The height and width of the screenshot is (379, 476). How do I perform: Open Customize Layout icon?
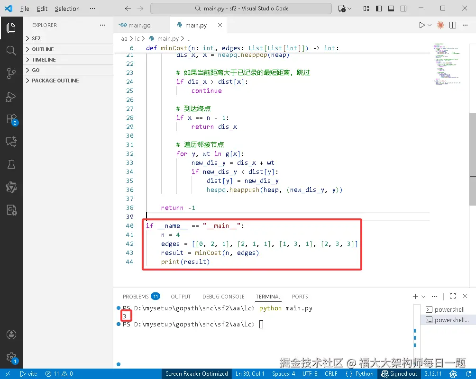pos(366,9)
